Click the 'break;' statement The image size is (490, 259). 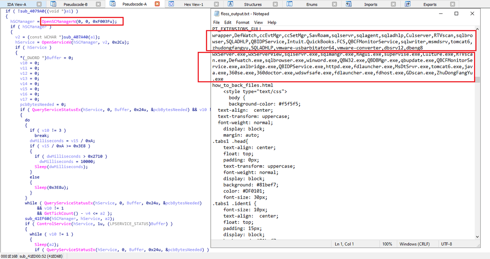[x=42, y=136]
